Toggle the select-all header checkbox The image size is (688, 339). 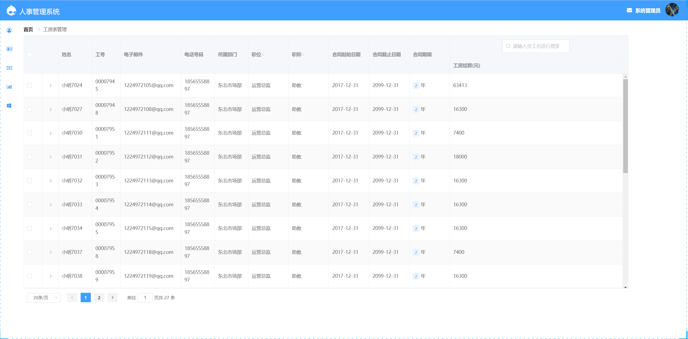coord(30,55)
